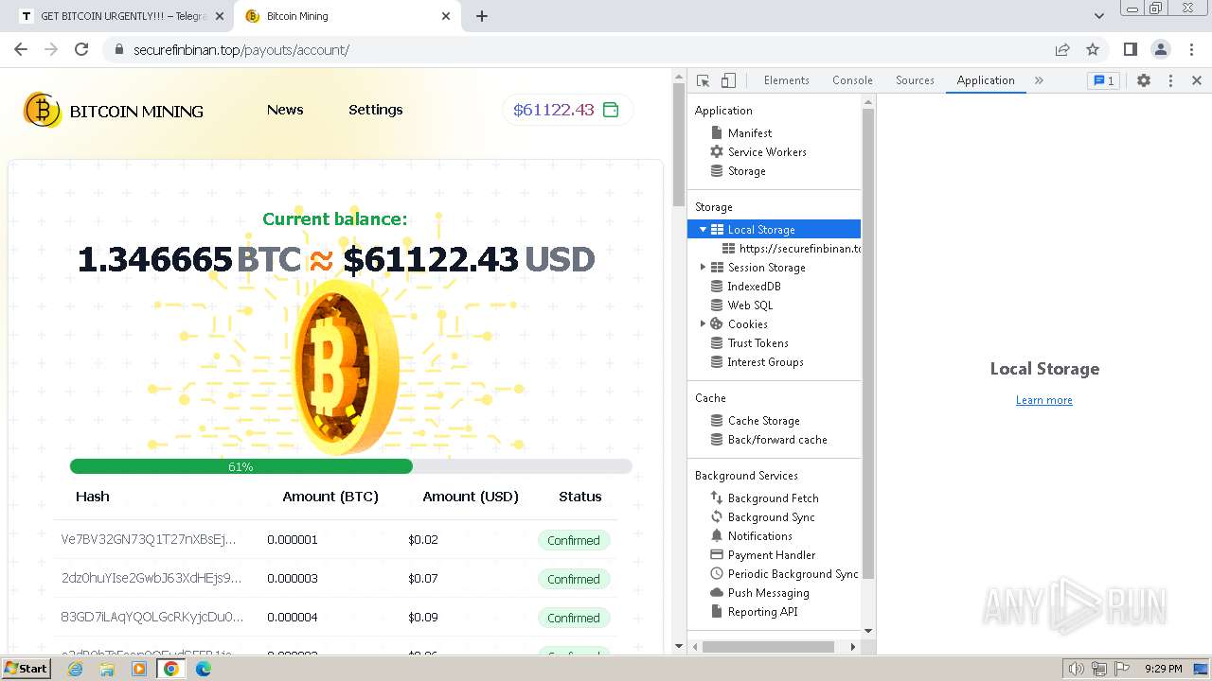Open Interest Groups item
The image size is (1212, 681).
pos(765,362)
